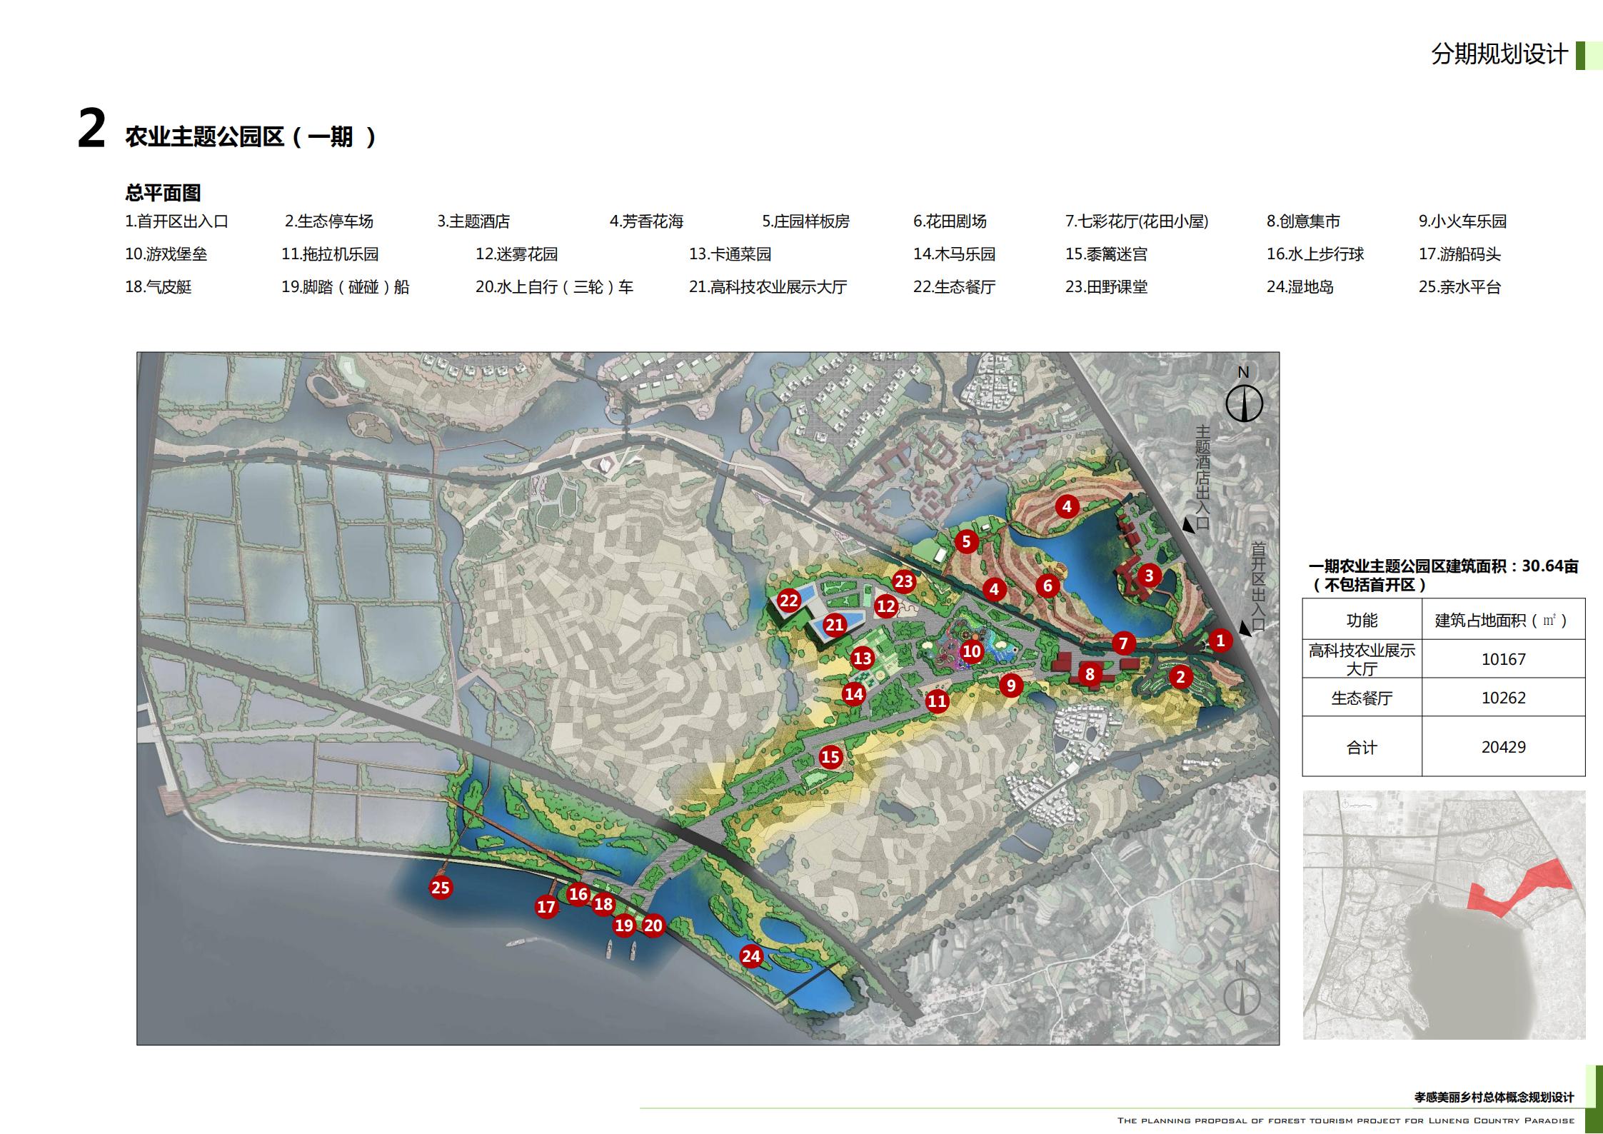
Task: Select table total value '20429'
Action: [x=1504, y=747]
